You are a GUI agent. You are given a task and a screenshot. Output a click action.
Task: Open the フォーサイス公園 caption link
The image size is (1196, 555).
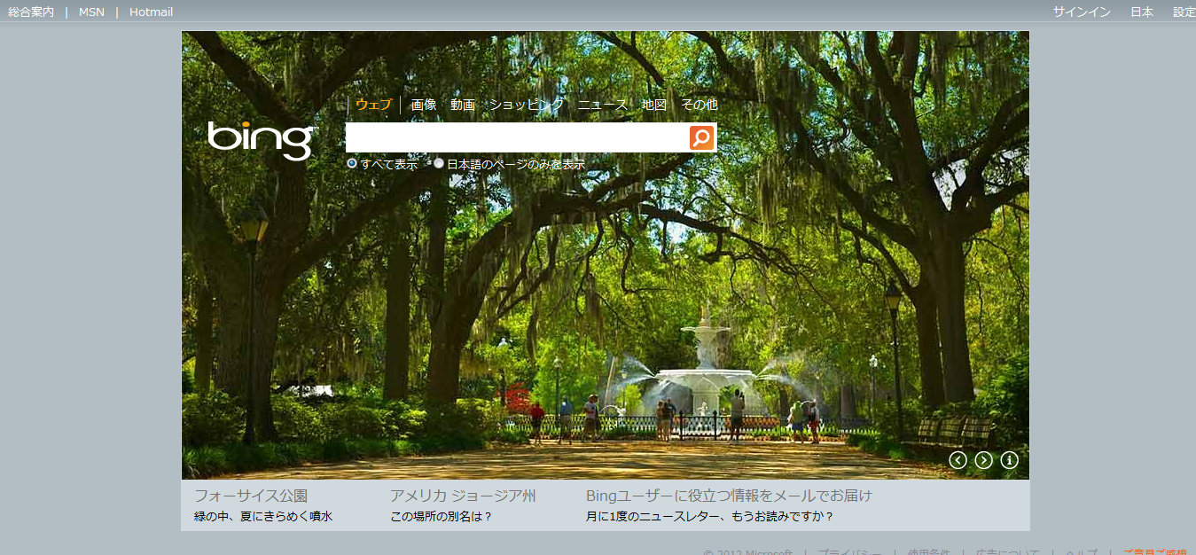tap(251, 496)
